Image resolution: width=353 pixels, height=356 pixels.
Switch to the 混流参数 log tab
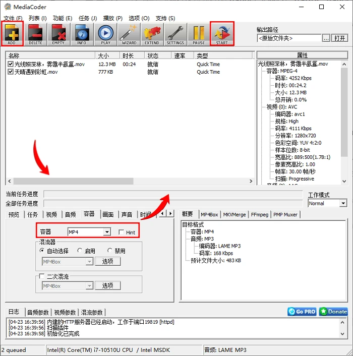[92, 313]
